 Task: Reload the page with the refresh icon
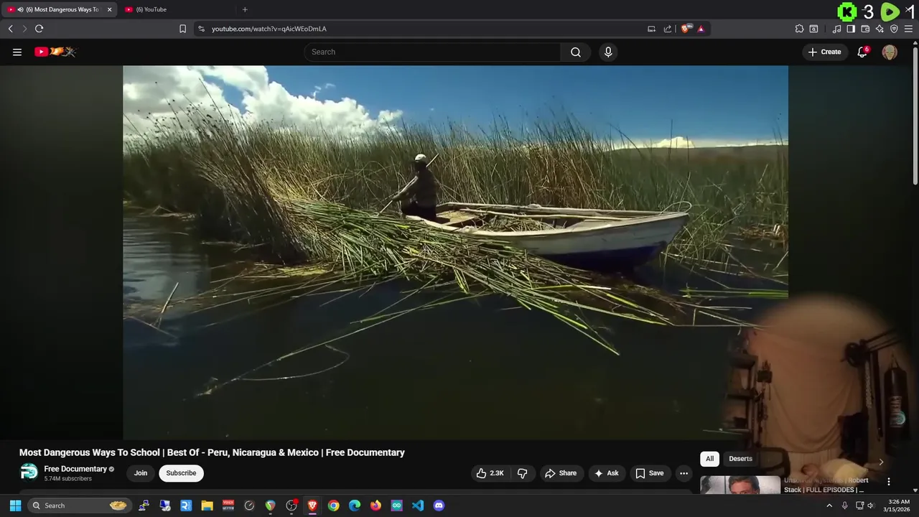click(39, 29)
